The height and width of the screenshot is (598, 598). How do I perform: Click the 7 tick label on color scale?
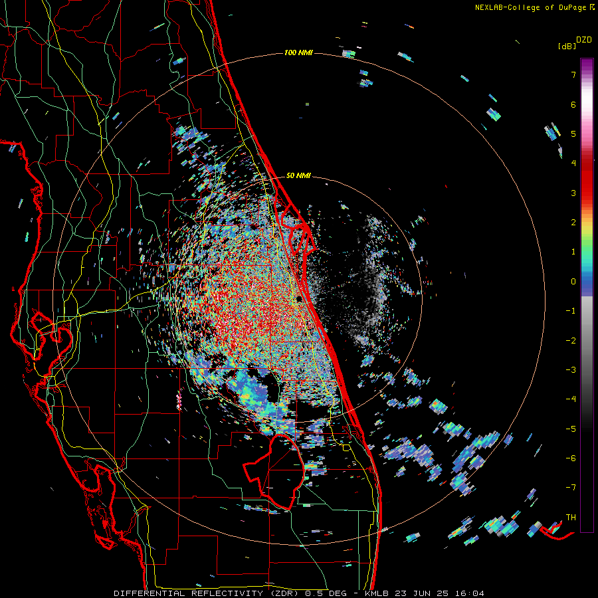point(573,74)
